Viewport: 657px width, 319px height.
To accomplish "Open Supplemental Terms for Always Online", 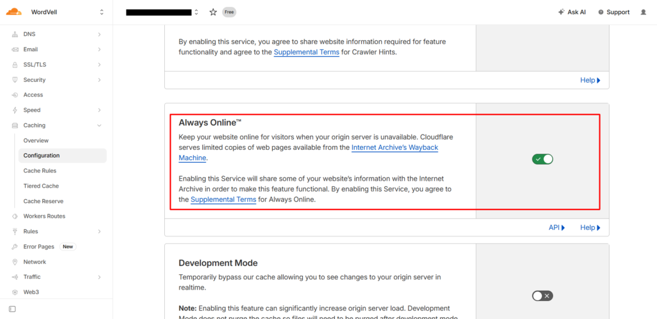I will coord(223,199).
